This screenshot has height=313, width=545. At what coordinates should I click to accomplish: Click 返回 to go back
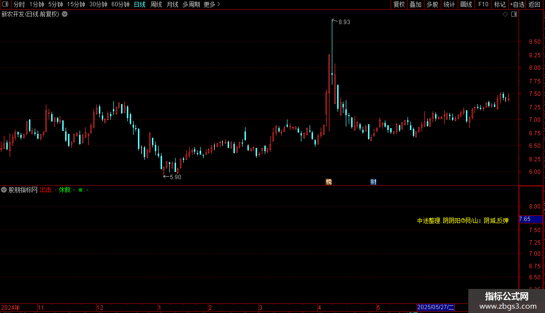(534, 4)
